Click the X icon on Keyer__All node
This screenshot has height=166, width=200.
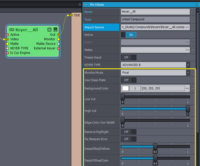coord(49,30)
